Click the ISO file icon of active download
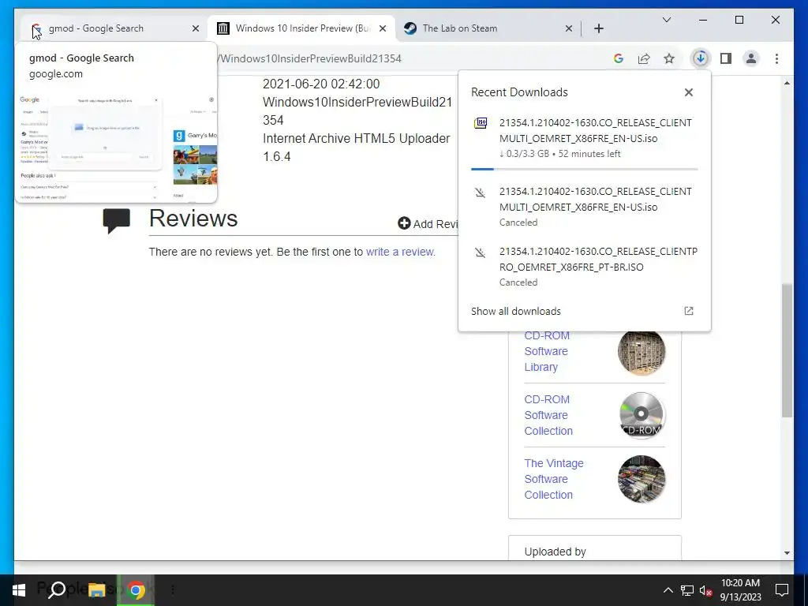Image resolution: width=808 pixels, height=606 pixels. (481, 123)
